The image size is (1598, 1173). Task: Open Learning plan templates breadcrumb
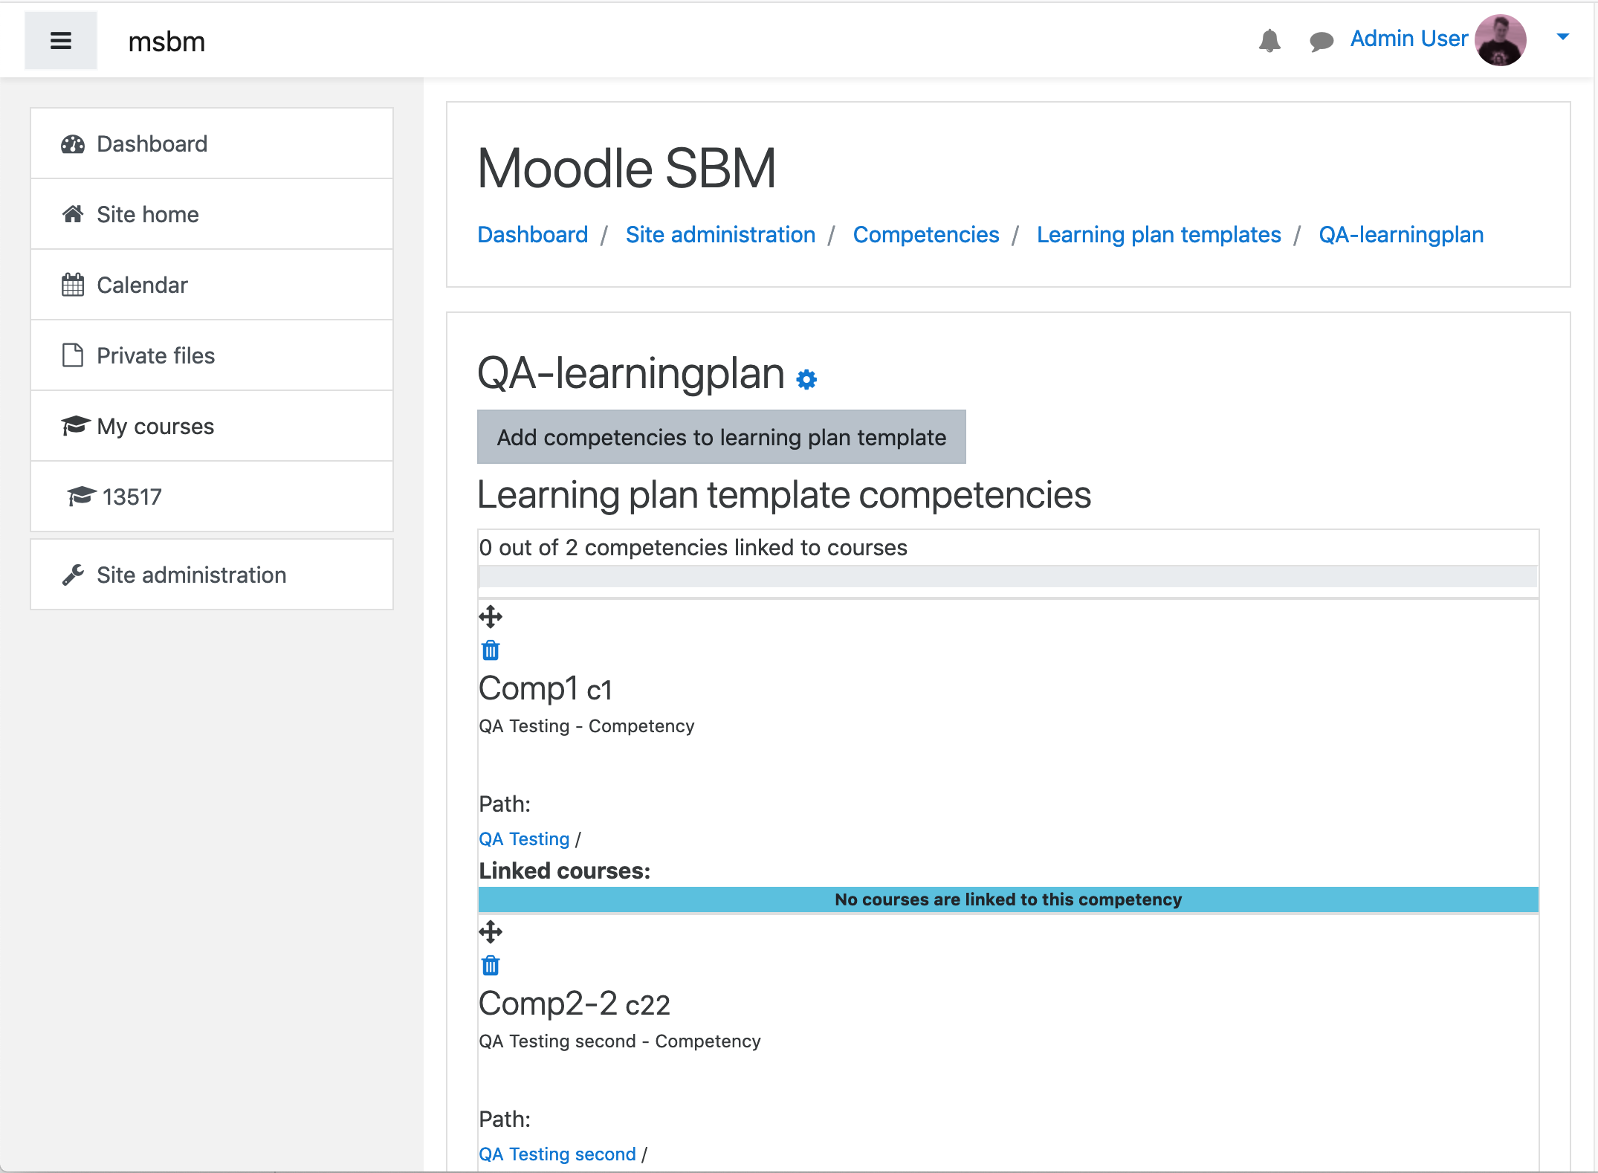1159,235
